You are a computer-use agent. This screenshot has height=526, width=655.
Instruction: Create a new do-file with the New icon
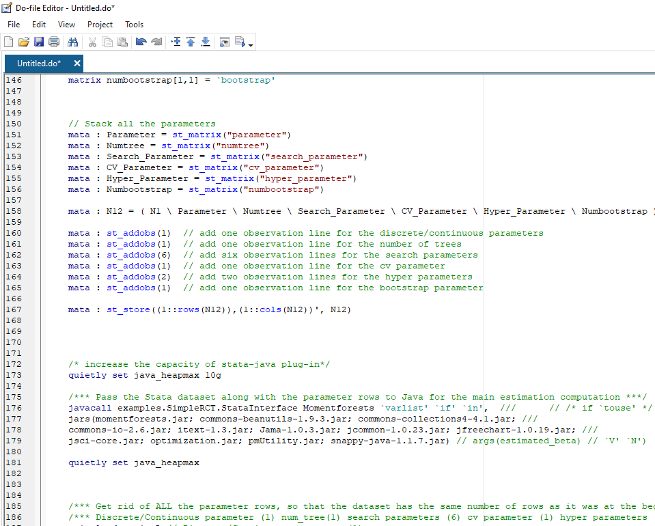pyautogui.click(x=8, y=42)
